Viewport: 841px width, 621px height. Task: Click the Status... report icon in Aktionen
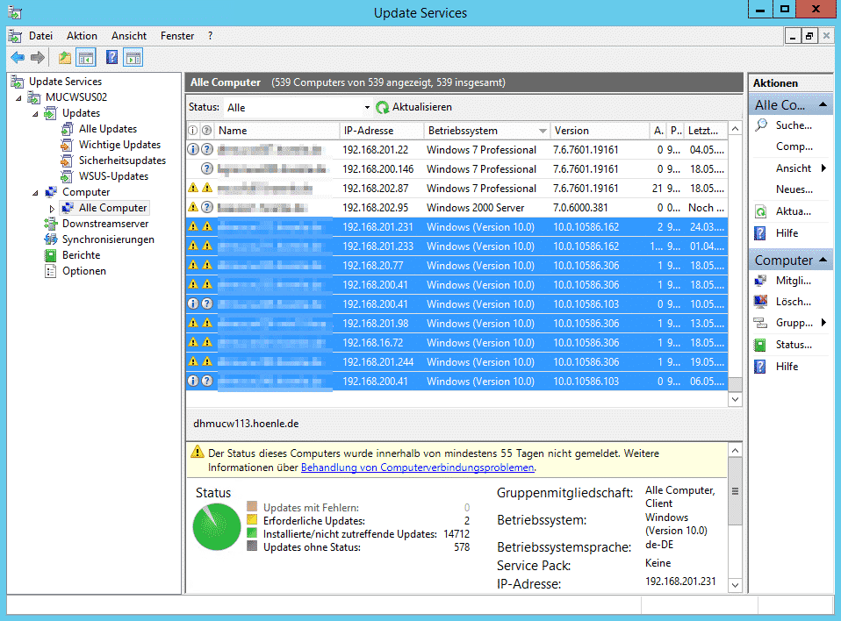(760, 345)
